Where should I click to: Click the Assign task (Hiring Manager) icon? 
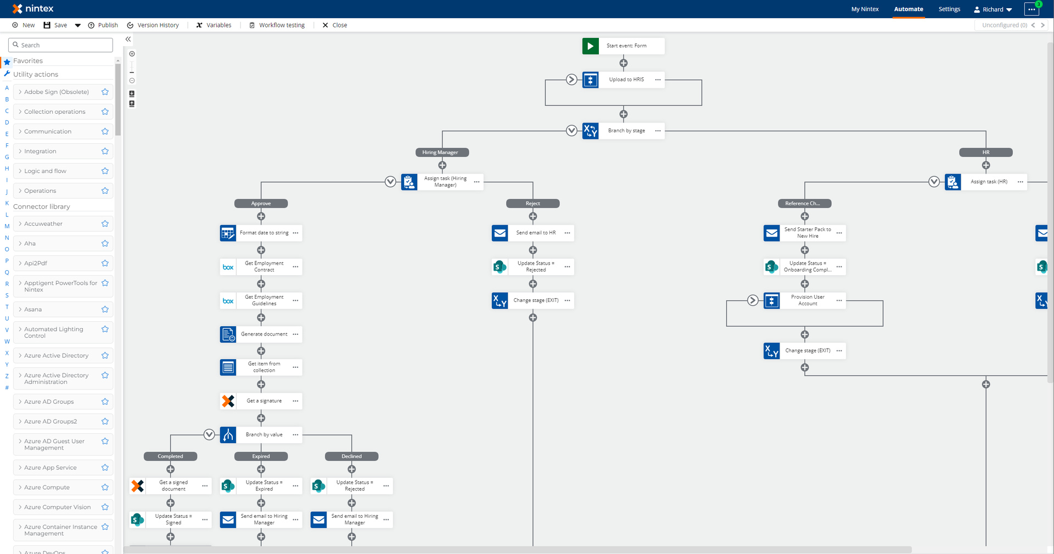(410, 182)
